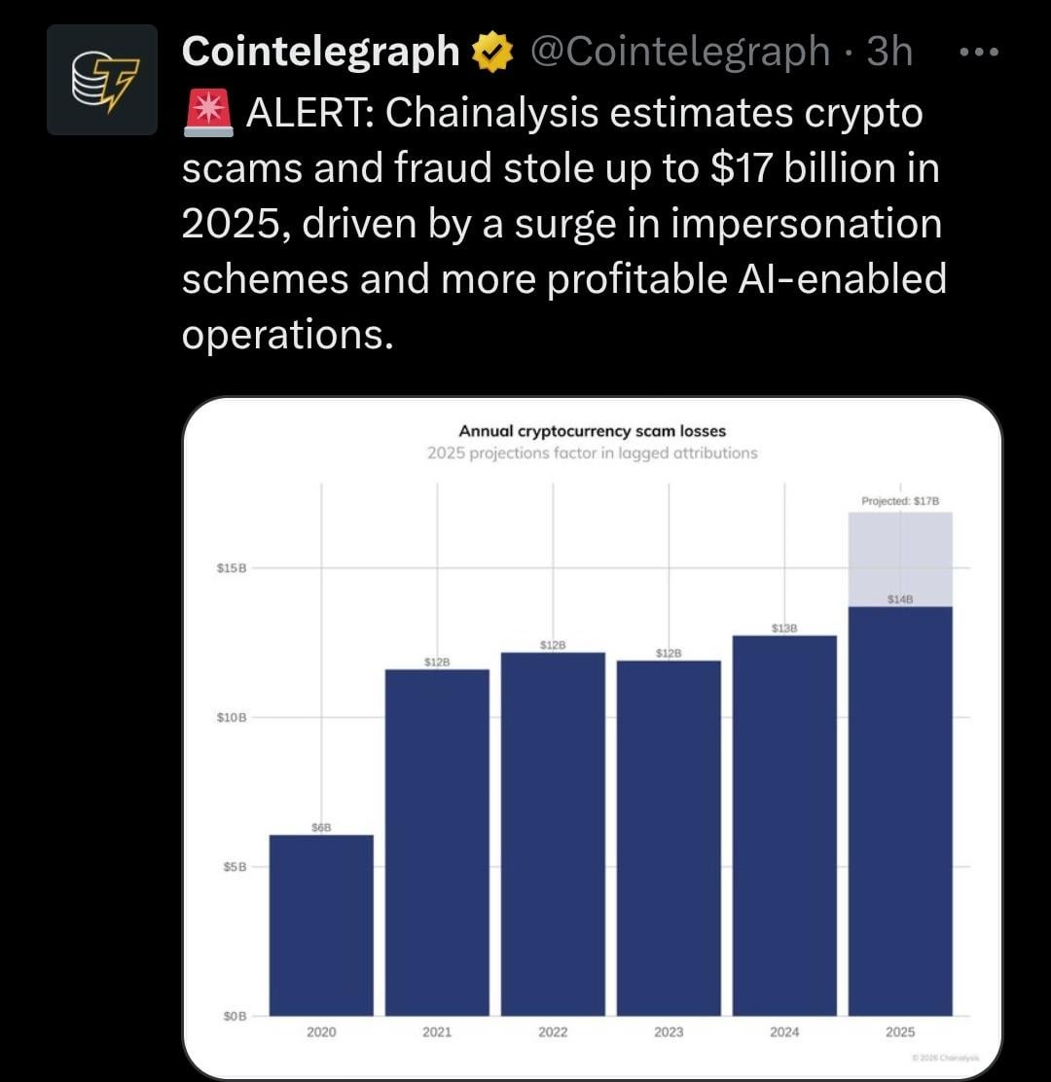Open the post via the 3h timestamp
The image size is (1051, 1082).
[889, 53]
